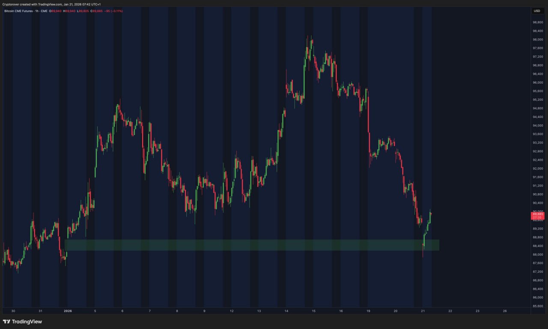548x329 pixels.
Task: Click the 88,000 price axis label
Action: 537,255
